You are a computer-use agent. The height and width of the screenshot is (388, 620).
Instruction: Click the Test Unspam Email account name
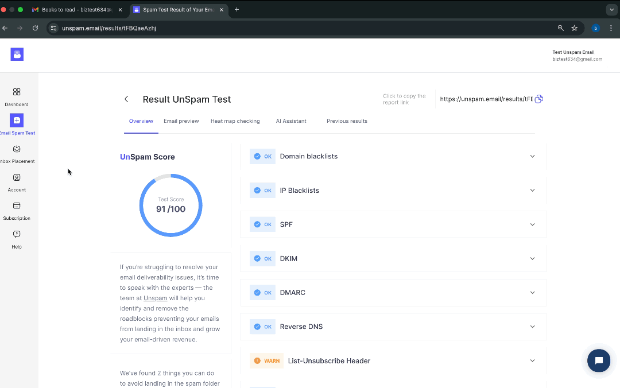tap(573, 52)
